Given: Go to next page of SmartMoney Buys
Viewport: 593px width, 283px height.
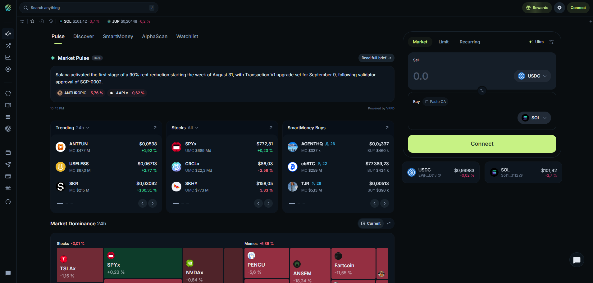Looking at the screenshot, I should (385, 203).
